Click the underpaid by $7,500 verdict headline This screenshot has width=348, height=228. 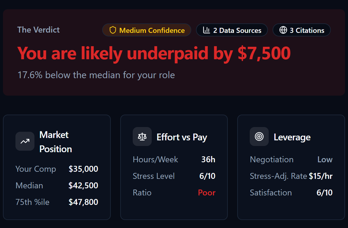tap(154, 53)
